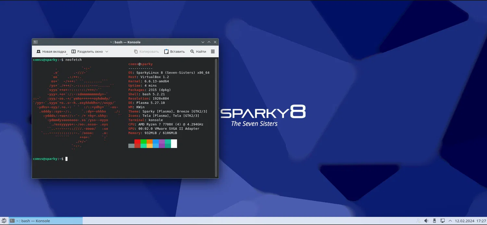The width and height of the screenshot is (487, 225).
Task: Expand the Разделить окно split view dropdown
Action: point(107,51)
